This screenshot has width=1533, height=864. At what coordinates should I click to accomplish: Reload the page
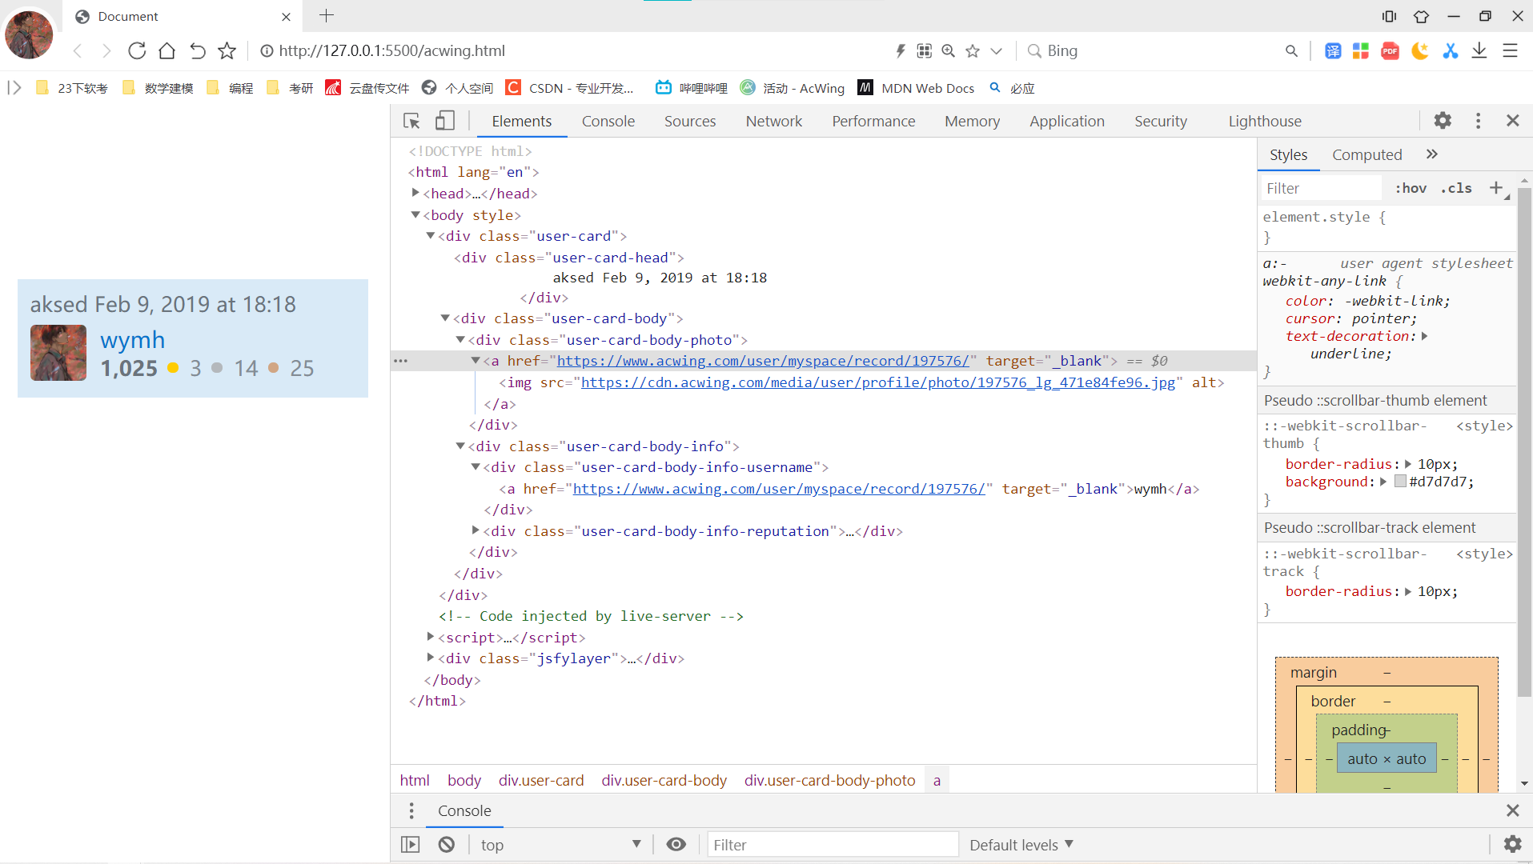[137, 51]
